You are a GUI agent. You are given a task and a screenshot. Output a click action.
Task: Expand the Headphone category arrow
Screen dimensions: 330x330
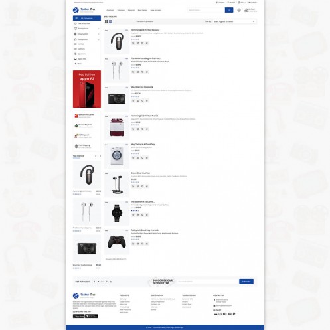click(x=98, y=39)
